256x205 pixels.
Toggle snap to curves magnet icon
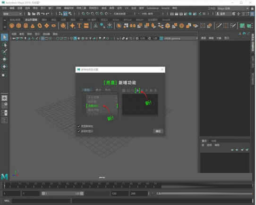click(x=88, y=14)
